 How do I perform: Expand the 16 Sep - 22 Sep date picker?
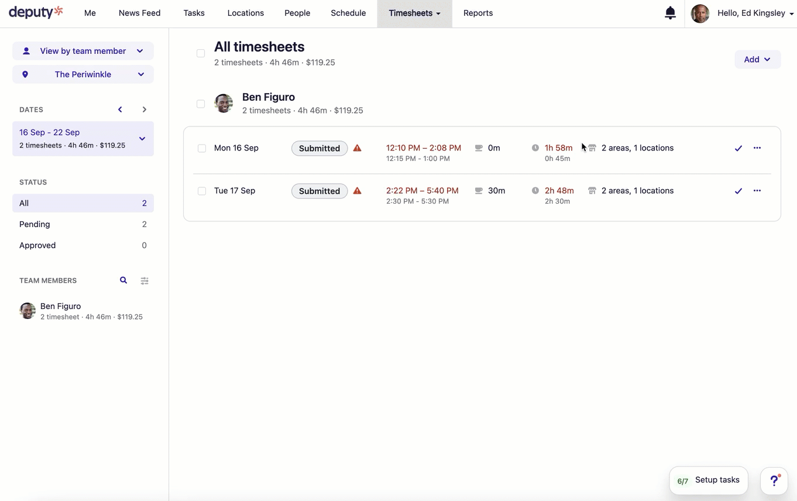(83, 139)
